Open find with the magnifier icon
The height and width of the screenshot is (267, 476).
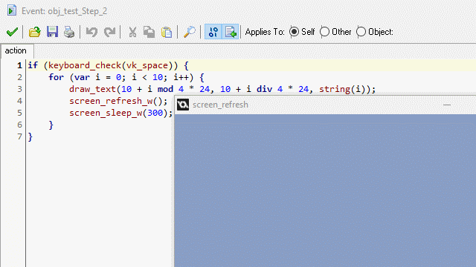[190, 32]
